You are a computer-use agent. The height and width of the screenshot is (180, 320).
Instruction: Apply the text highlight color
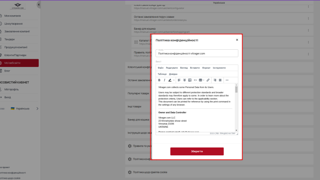pos(170,80)
